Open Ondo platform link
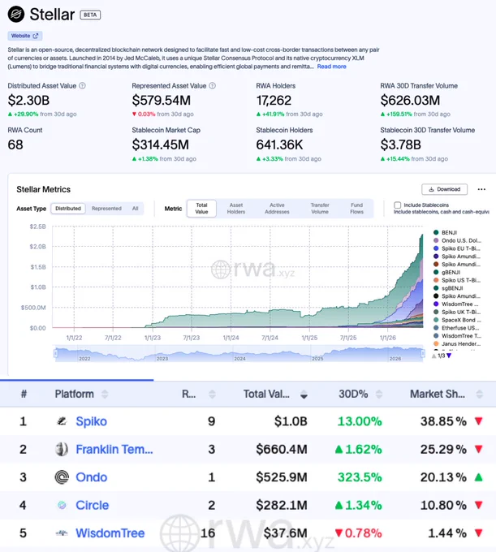Viewport: 496px width, 552px height. [x=92, y=477]
